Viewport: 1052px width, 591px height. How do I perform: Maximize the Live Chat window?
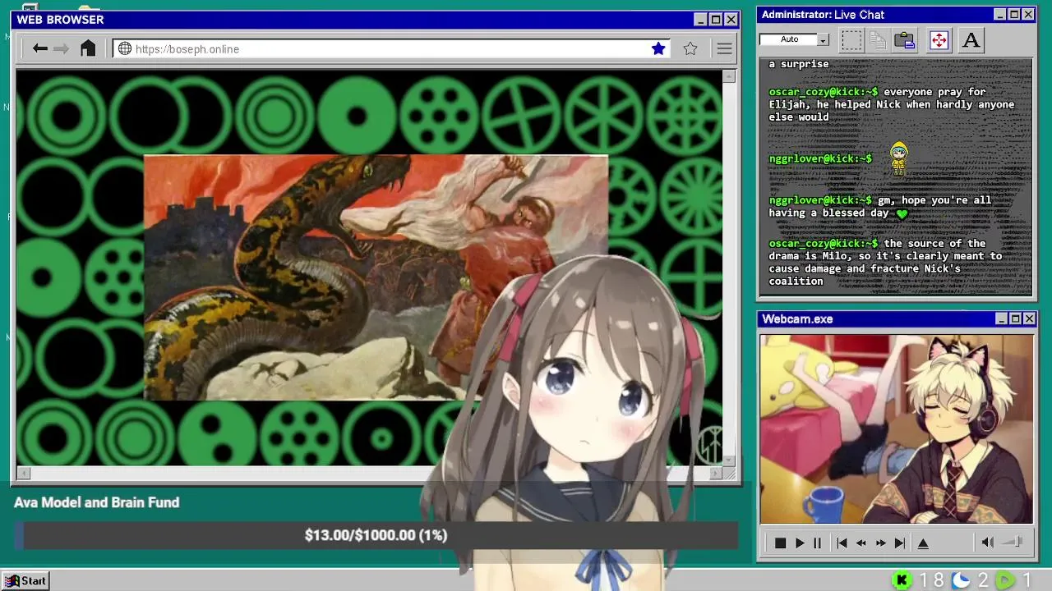[1014, 14]
